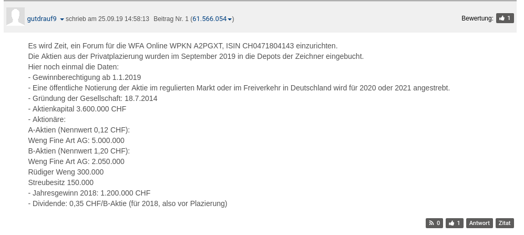Click the Zitat quote button
This screenshot has height=235, width=524.
505,223
